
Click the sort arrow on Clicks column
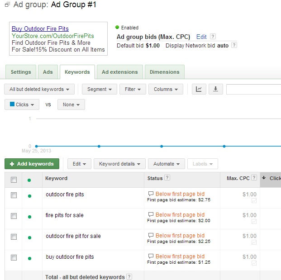coord(264,178)
